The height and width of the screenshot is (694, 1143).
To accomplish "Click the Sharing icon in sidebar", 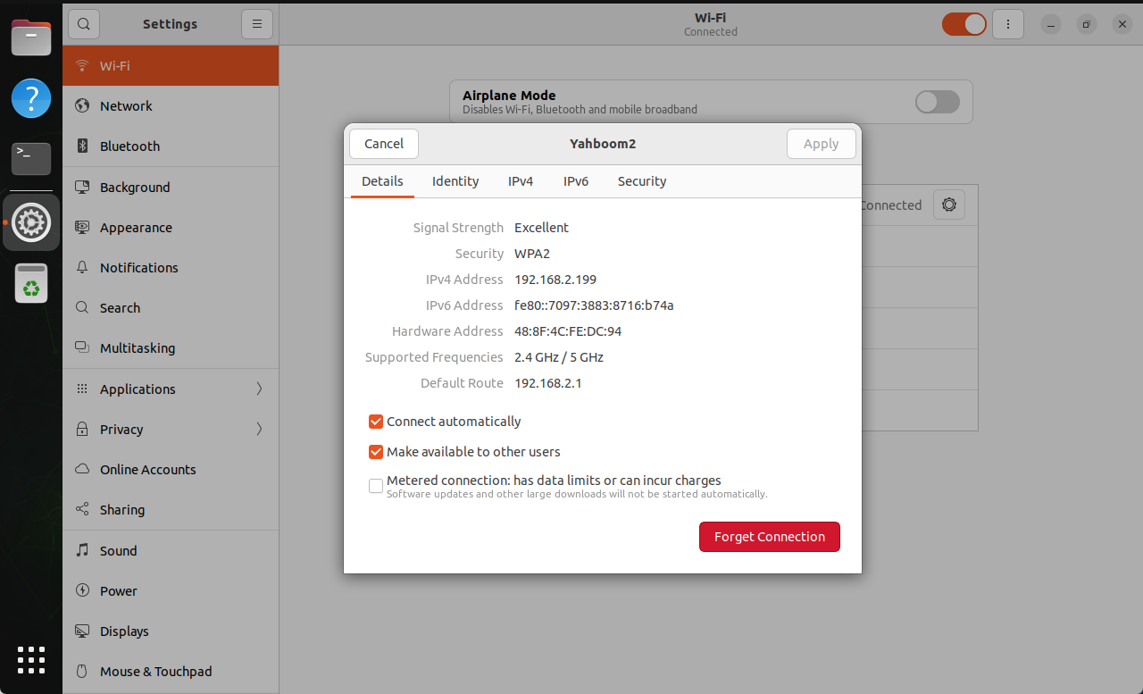I will pos(82,510).
